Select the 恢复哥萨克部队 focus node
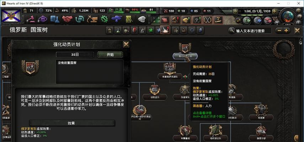 pyautogui.click(x=170, y=71)
